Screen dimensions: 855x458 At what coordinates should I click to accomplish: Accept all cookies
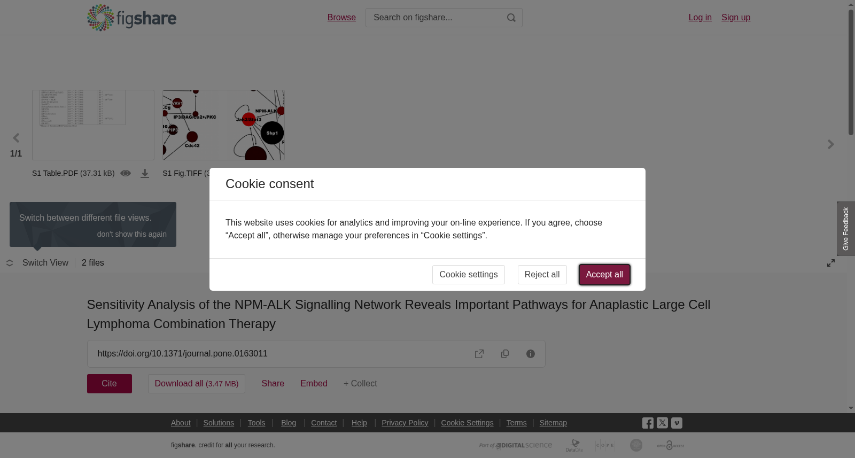[x=604, y=275]
